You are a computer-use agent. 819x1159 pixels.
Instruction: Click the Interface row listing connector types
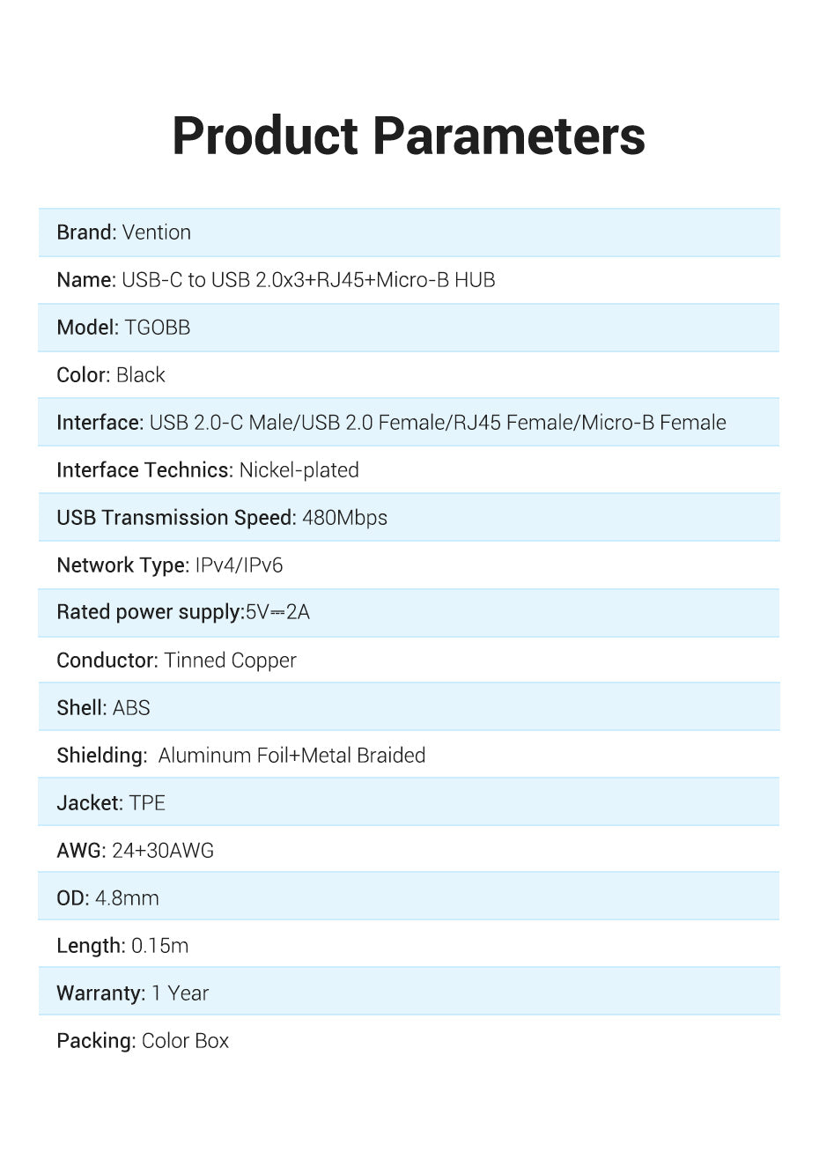pyautogui.click(x=391, y=423)
